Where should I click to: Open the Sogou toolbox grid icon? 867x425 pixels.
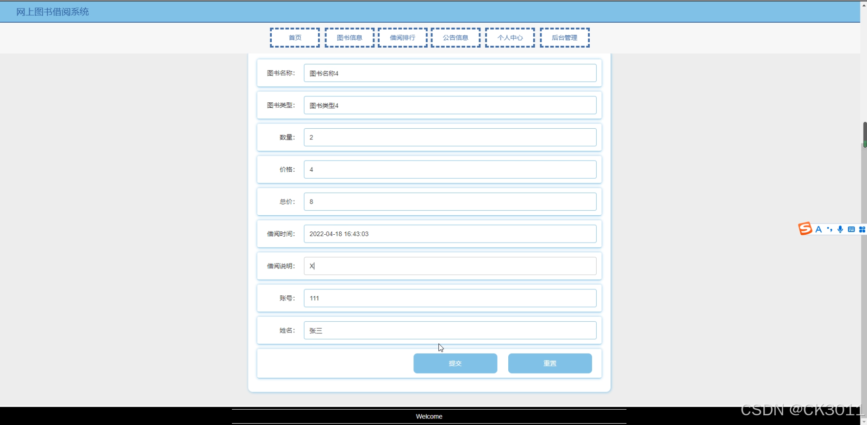[x=862, y=229]
